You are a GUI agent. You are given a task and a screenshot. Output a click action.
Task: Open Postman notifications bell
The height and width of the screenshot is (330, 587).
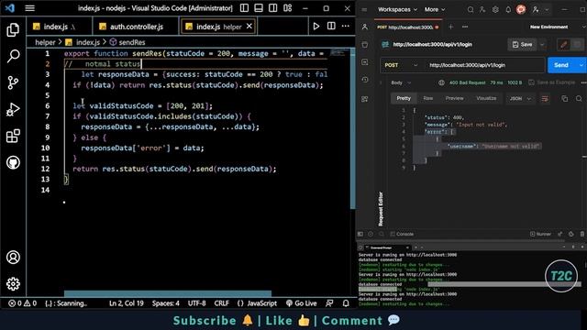coord(508,10)
